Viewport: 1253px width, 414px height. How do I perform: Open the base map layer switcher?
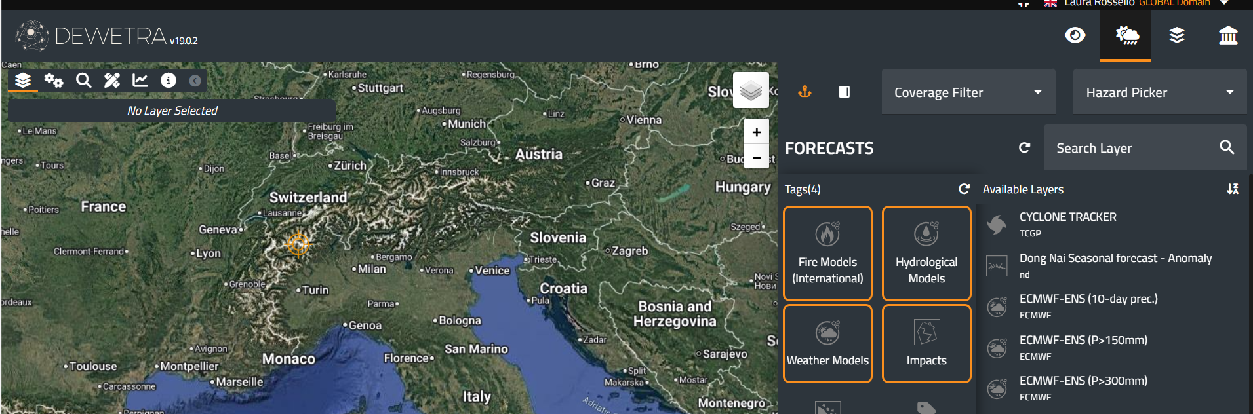[x=751, y=90]
